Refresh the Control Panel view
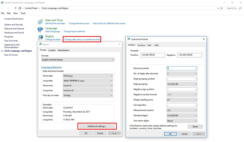Screen dimensions: 244x142 tap(221, 8)
